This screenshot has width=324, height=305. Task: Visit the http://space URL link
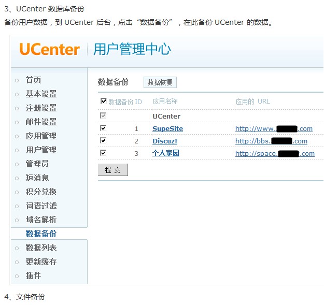pyautogui.click(x=275, y=153)
